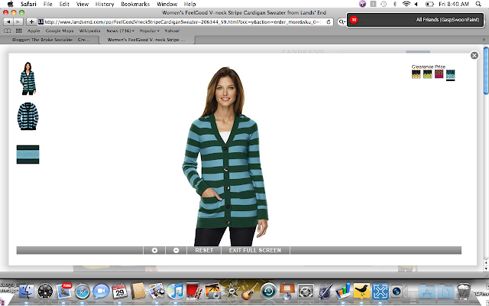
Task: Select the flat-laid cardigan thumbnail
Action: point(28,116)
